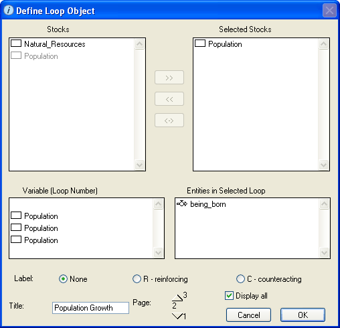Click the move-right >> button

(x=169, y=78)
